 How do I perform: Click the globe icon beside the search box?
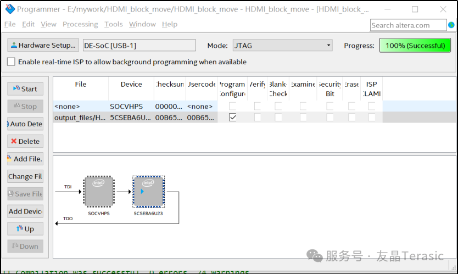[x=451, y=25]
